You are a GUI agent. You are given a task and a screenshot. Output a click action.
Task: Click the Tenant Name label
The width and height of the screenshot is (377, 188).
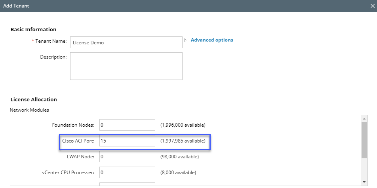(x=51, y=41)
